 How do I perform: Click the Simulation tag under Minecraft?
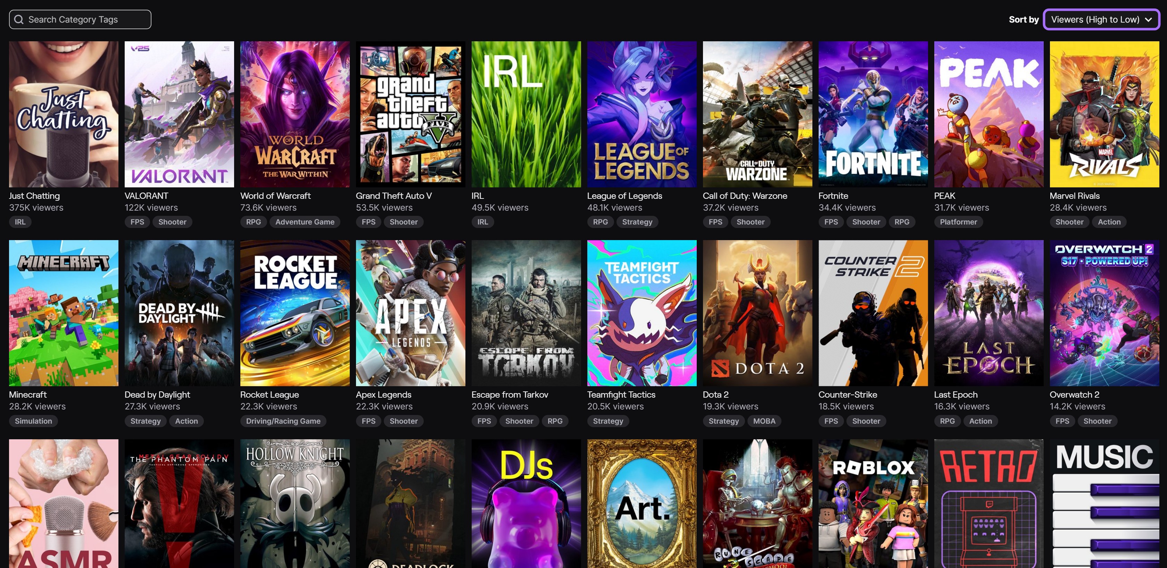tap(33, 421)
